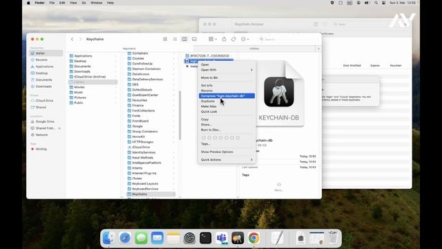Viewport: 442px width, 249px height.
Task: Click the Finder search field
Action: 287,39
